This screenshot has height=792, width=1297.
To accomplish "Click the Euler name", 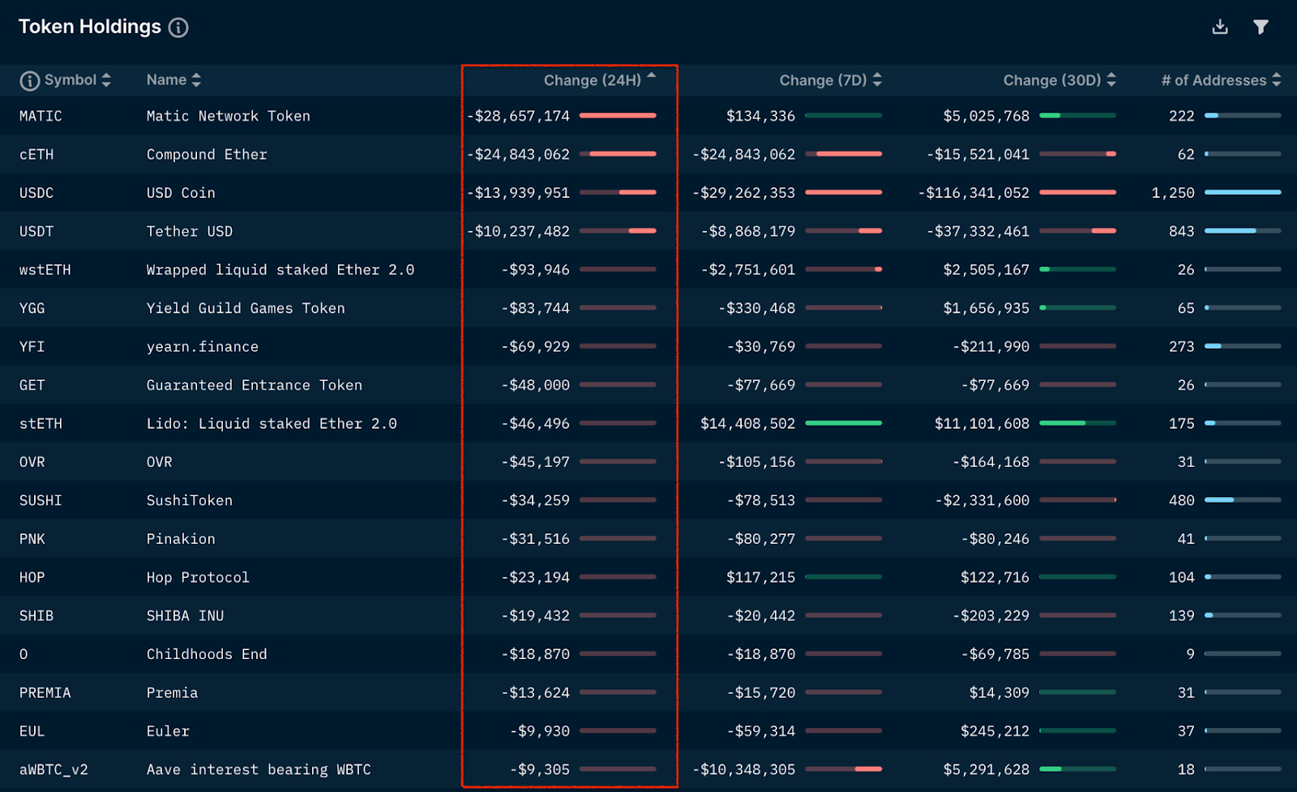I will click(x=168, y=731).
